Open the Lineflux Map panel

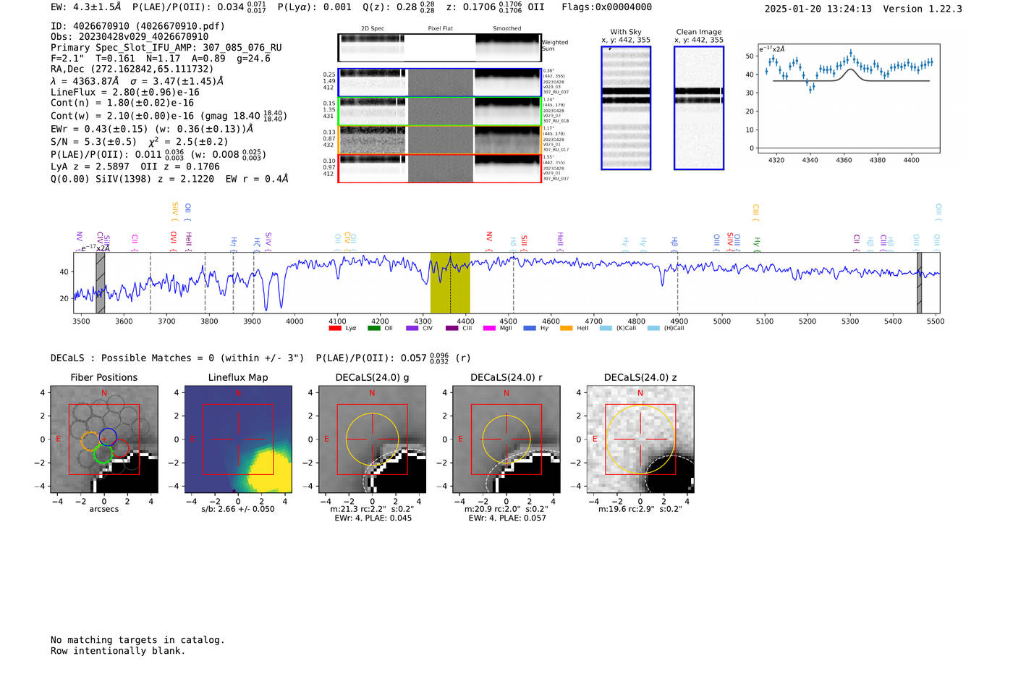(x=238, y=439)
